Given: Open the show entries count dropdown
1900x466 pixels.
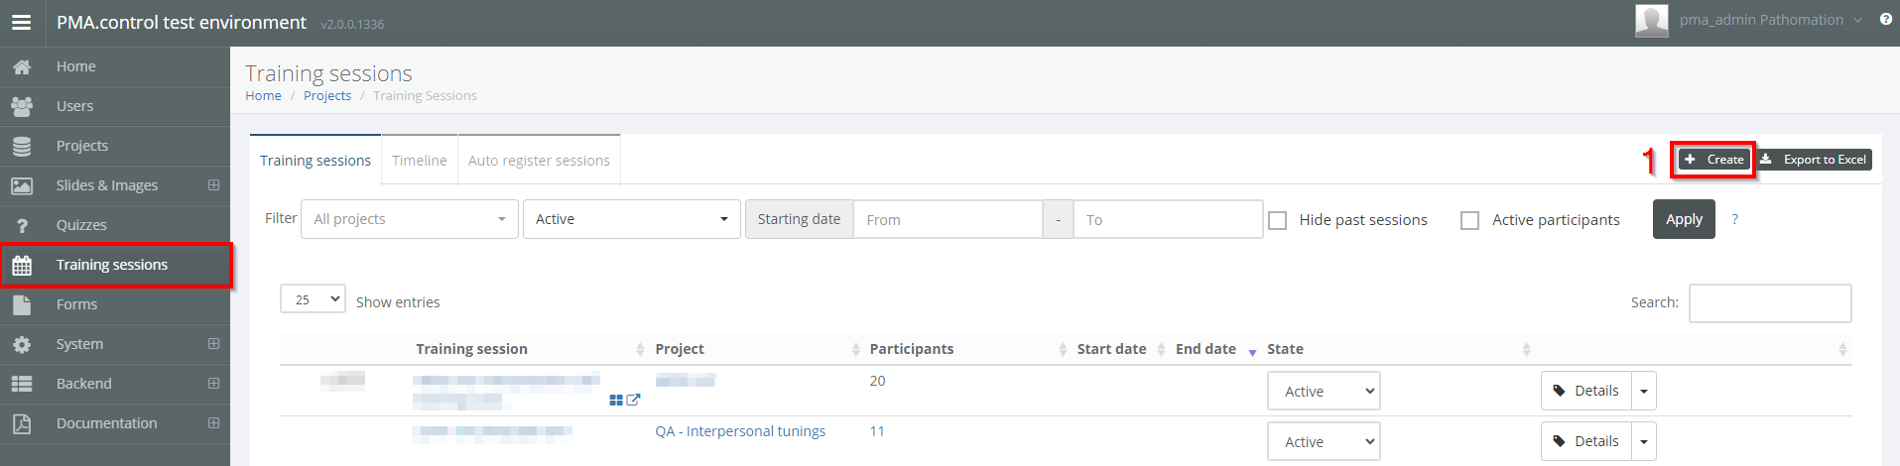Looking at the screenshot, I should pos(313,298).
